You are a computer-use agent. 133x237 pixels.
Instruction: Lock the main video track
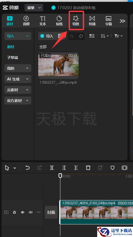14,212
